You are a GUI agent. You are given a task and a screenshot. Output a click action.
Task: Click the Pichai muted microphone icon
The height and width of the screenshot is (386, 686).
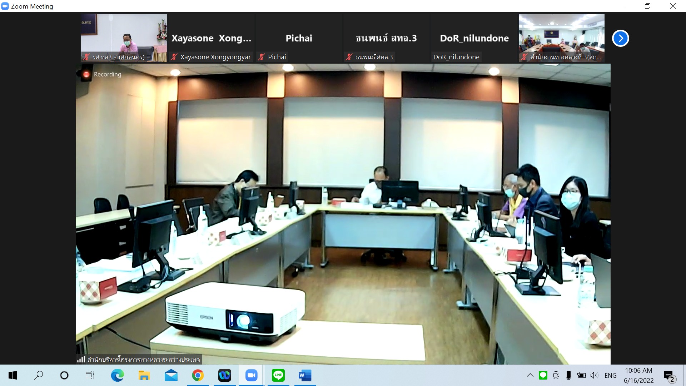pyautogui.click(x=262, y=57)
